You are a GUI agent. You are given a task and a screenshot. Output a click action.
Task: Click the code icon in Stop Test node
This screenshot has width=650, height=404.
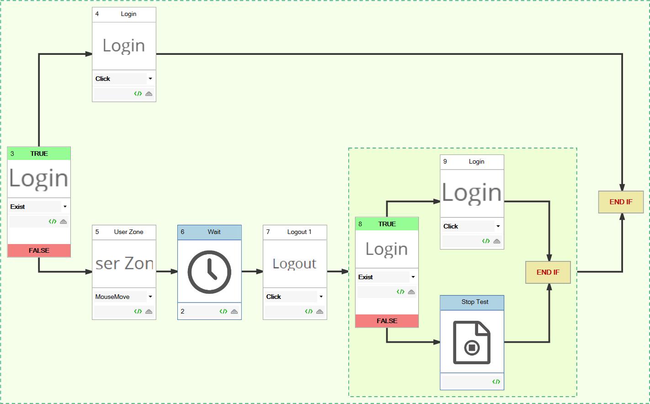496,382
